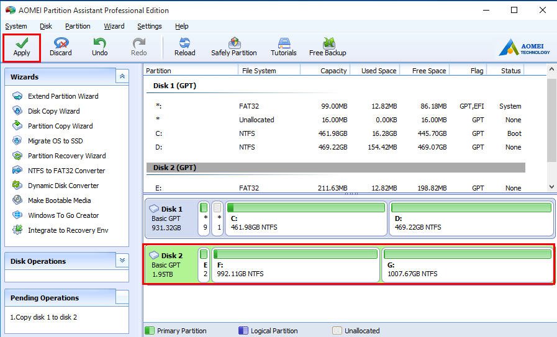The width and height of the screenshot is (557, 337).
Task: Select the 99.00MB FAT32 EFI row
Action: point(336,106)
